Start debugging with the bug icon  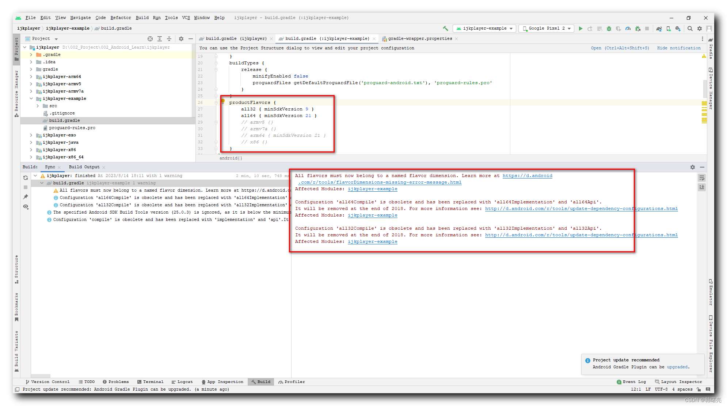(x=609, y=28)
